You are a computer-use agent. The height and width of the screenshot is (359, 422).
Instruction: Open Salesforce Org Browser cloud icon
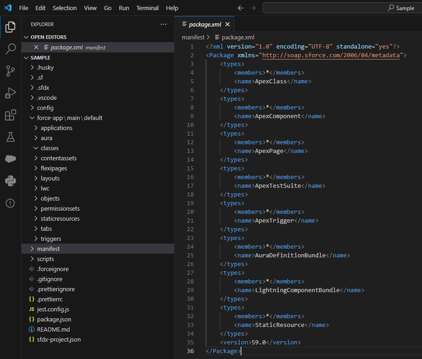click(10, 159)
